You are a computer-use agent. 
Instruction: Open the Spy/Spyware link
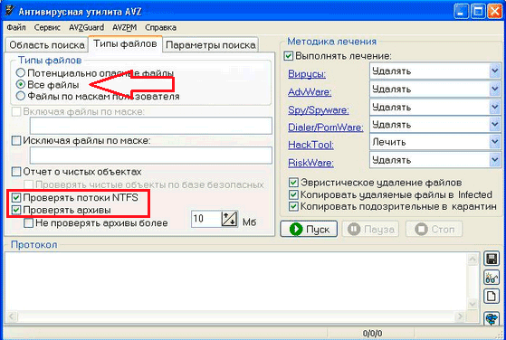click(319, 110)
